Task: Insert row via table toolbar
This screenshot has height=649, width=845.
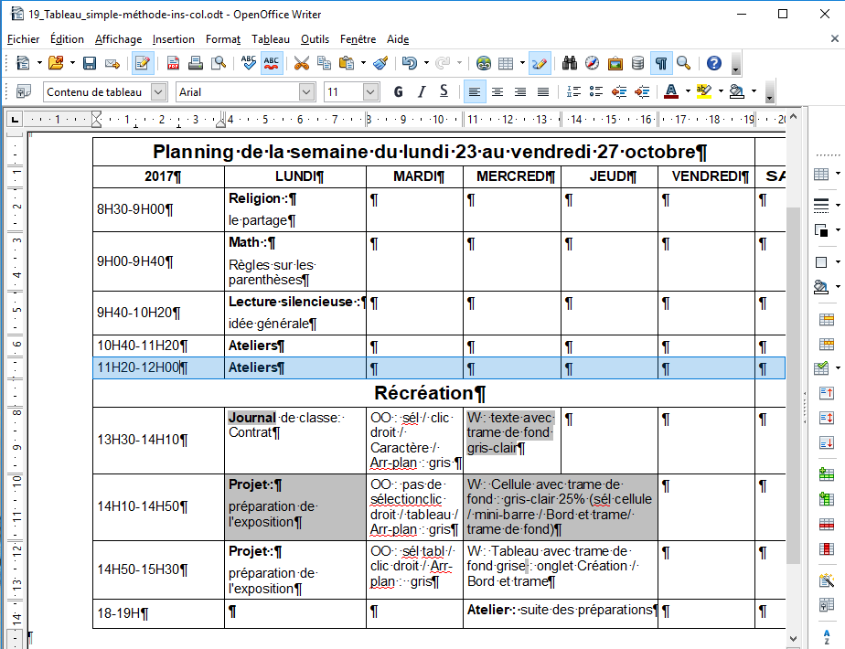Action: (826, 474)
